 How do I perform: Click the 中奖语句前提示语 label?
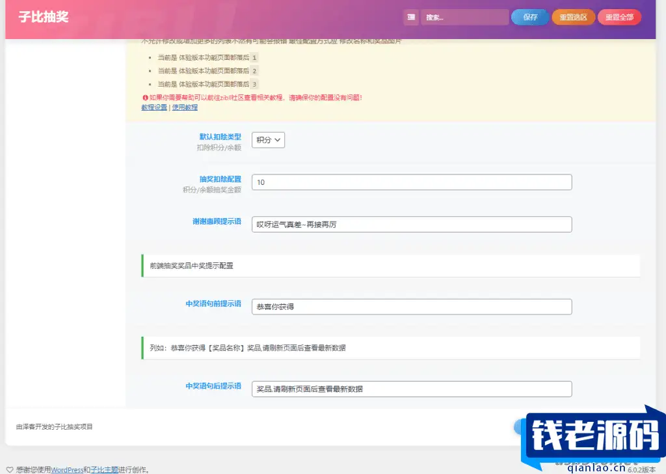coord(213,303)
